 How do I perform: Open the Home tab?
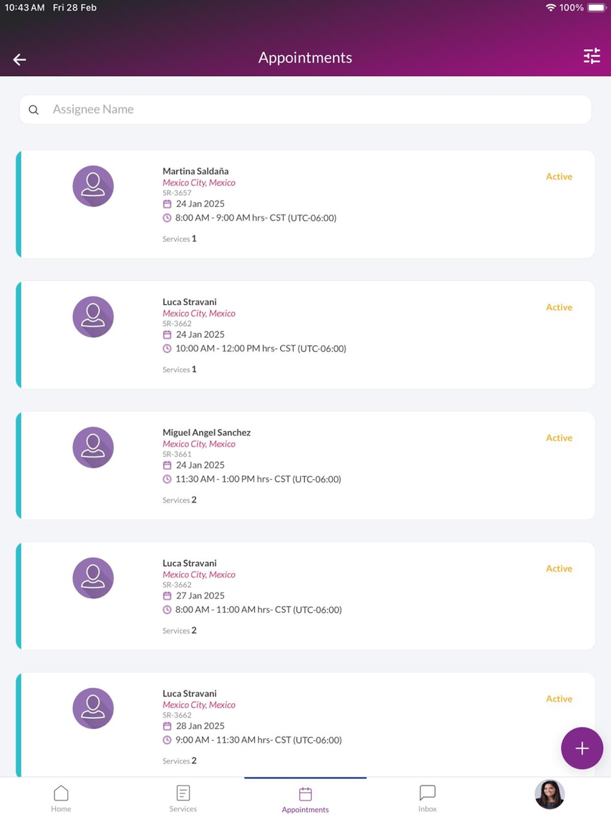pyautogui.click(x=61, y=798)
